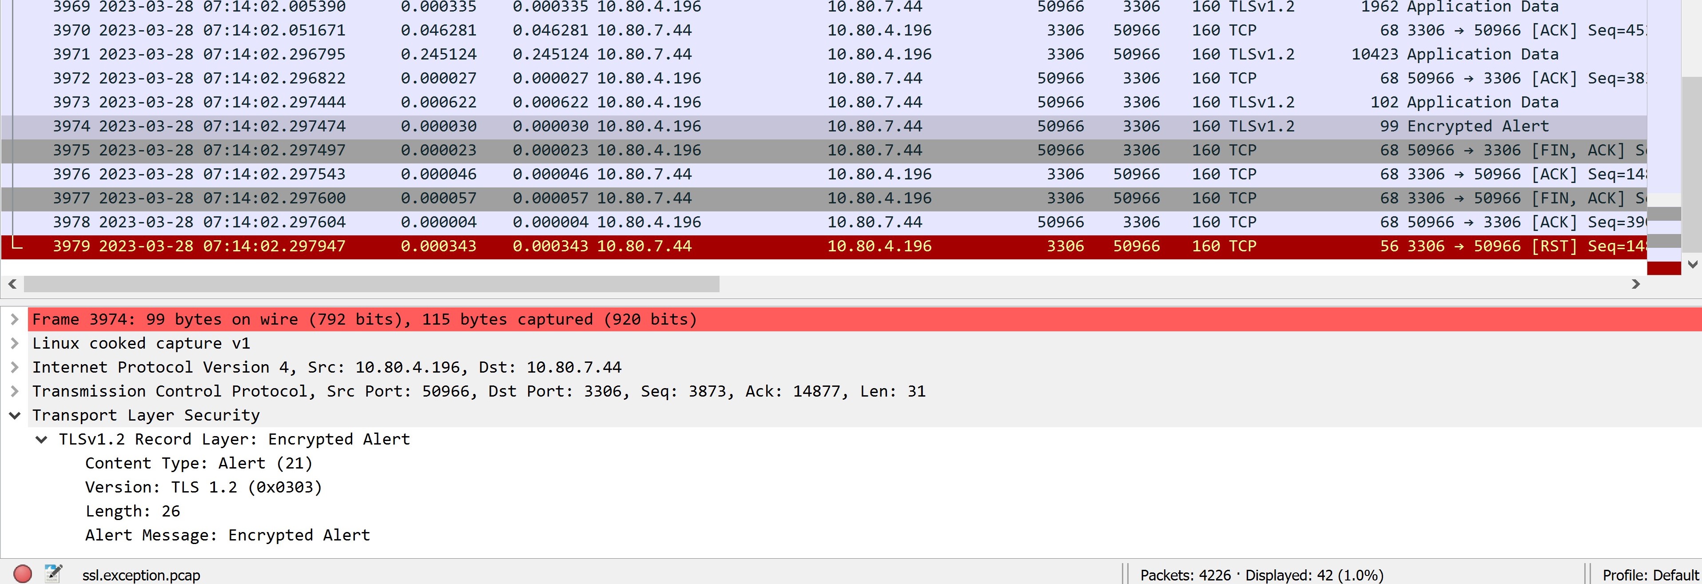Expand Internet Protocol Version 4 details
1702x584 pixels.
[15, 367]
